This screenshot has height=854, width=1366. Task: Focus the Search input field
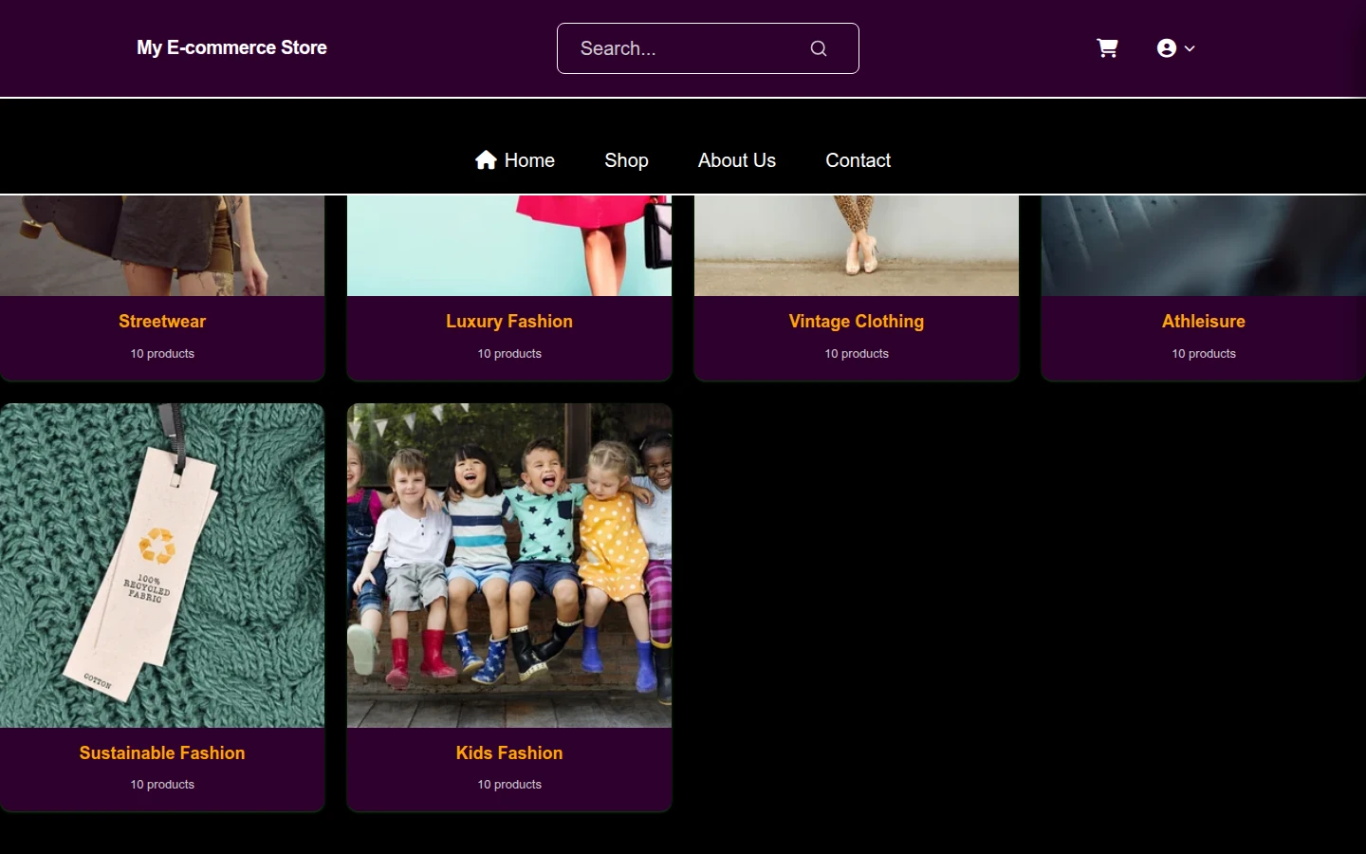coord(708,48)
